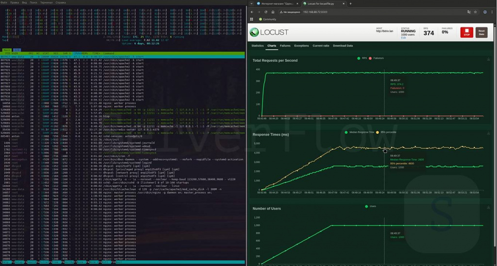Select the Charts tab in Locust

[272, 46]
